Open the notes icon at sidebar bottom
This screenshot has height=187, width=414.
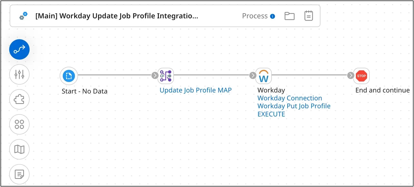pos(19,174)
